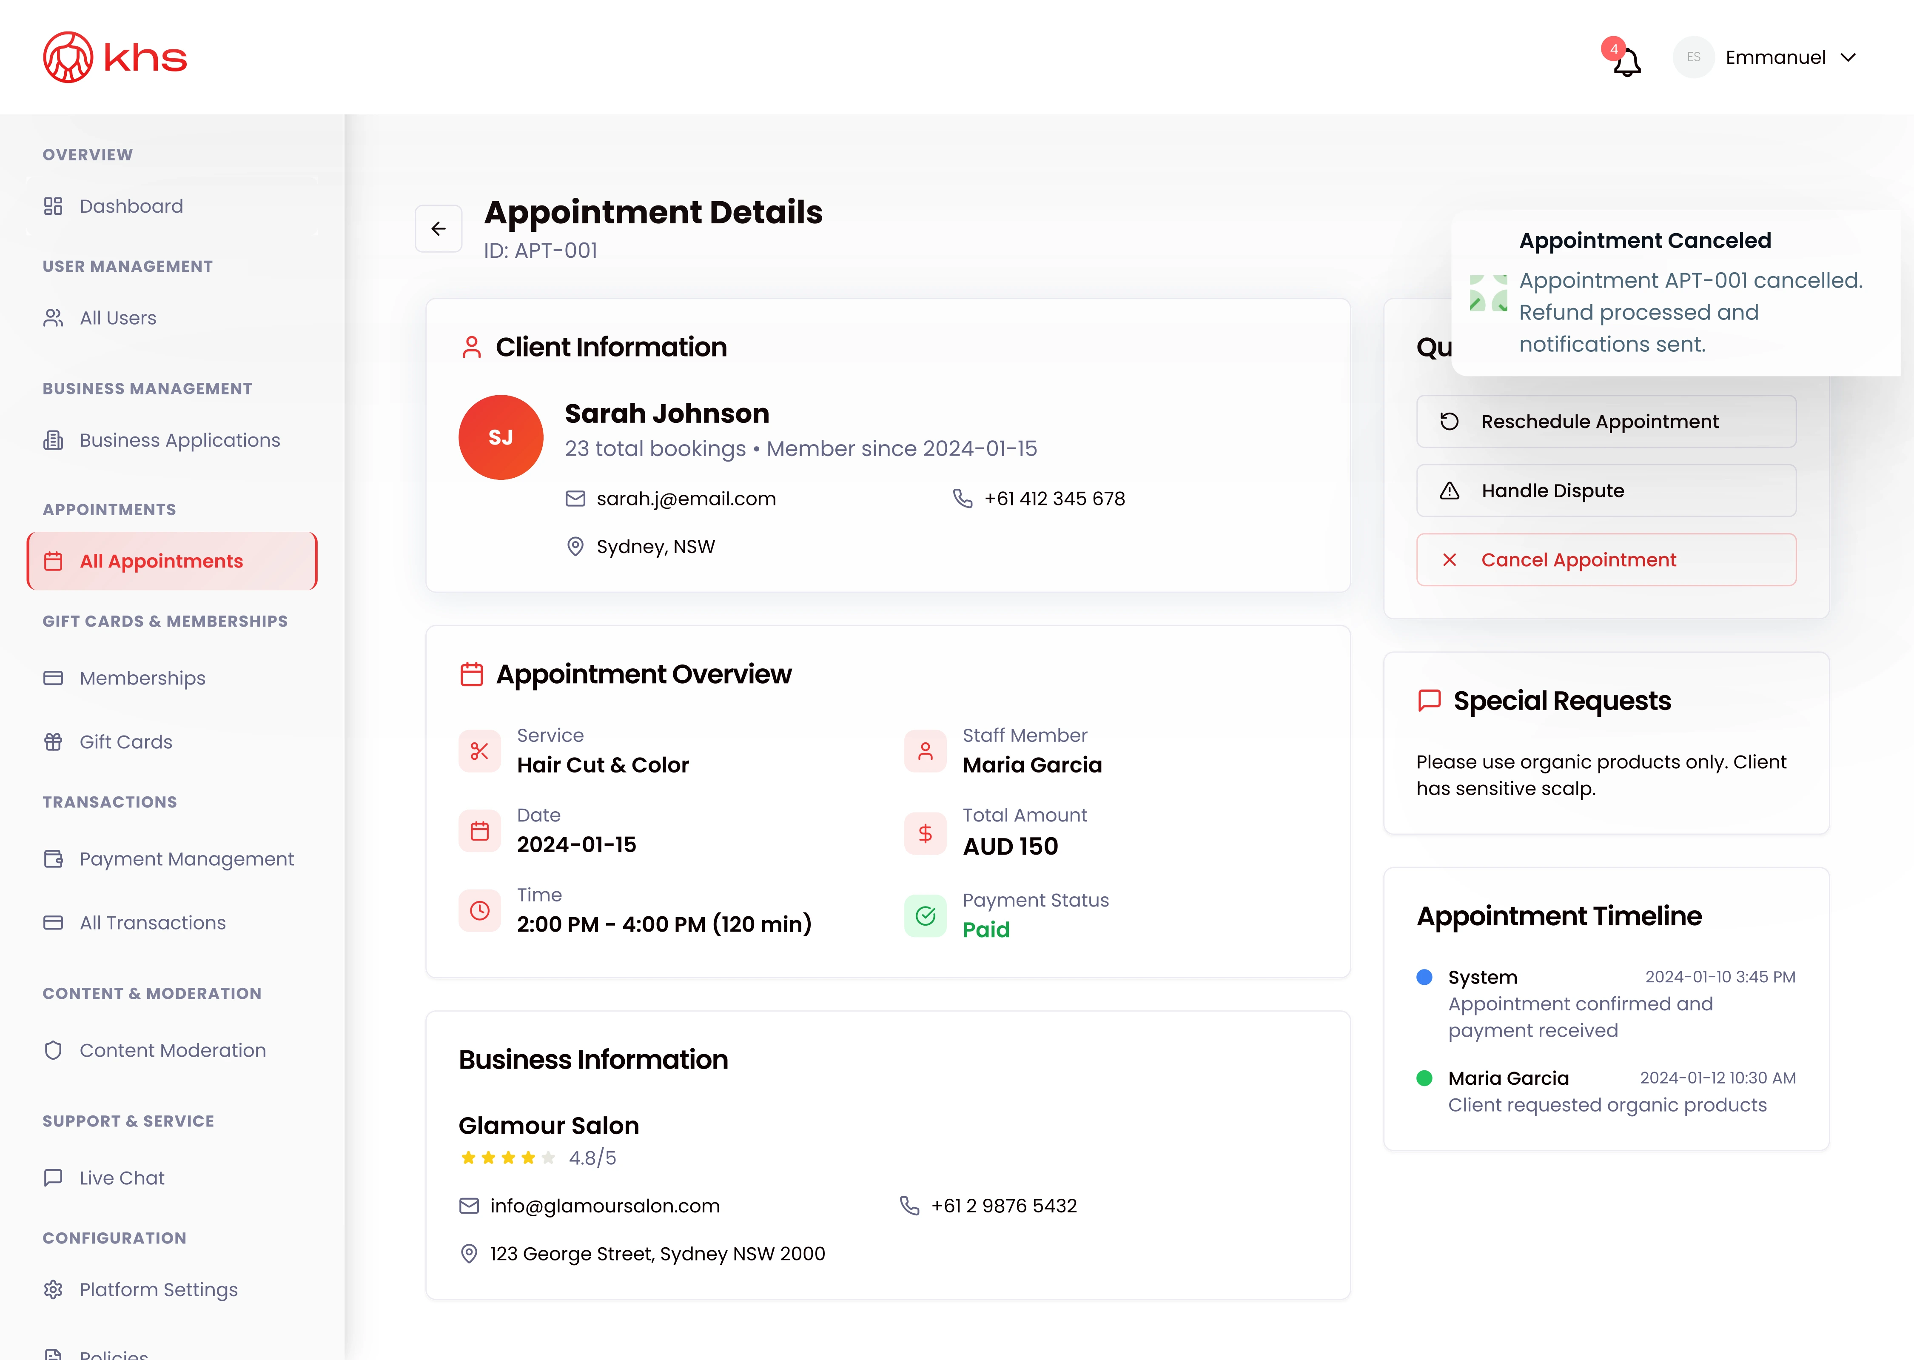This screenshot has height=1360, width=1914.
Task: Click the pin icon beside 123 George Street
Action: [x=469, y=1253]
